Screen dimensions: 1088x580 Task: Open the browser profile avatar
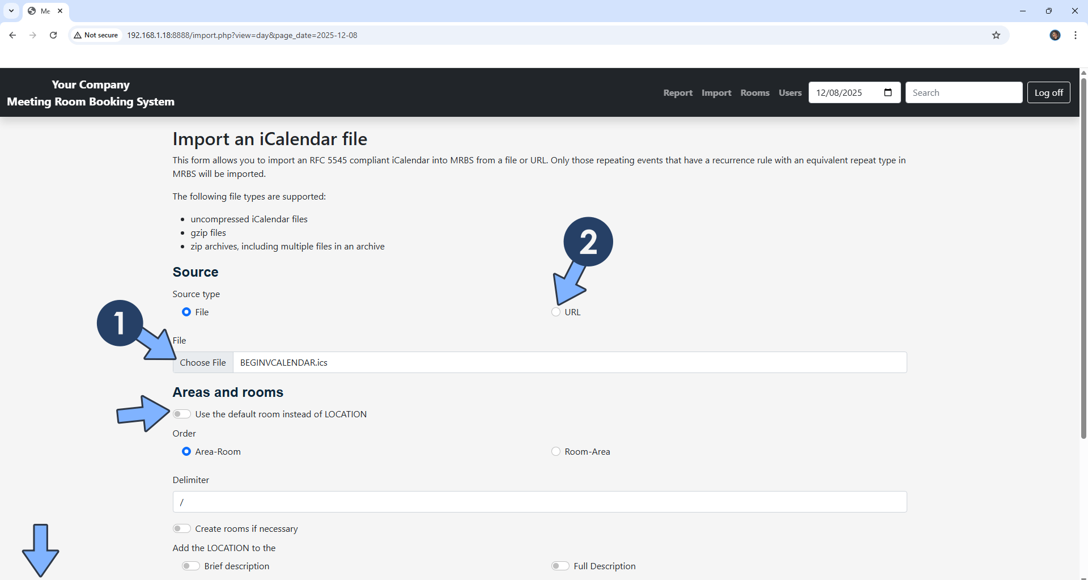[1055, 35]
